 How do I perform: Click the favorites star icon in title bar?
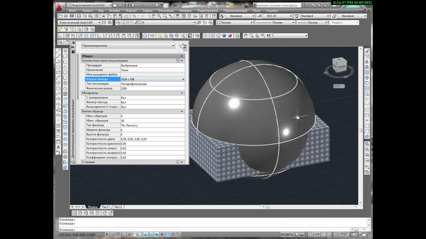point(324,5)
